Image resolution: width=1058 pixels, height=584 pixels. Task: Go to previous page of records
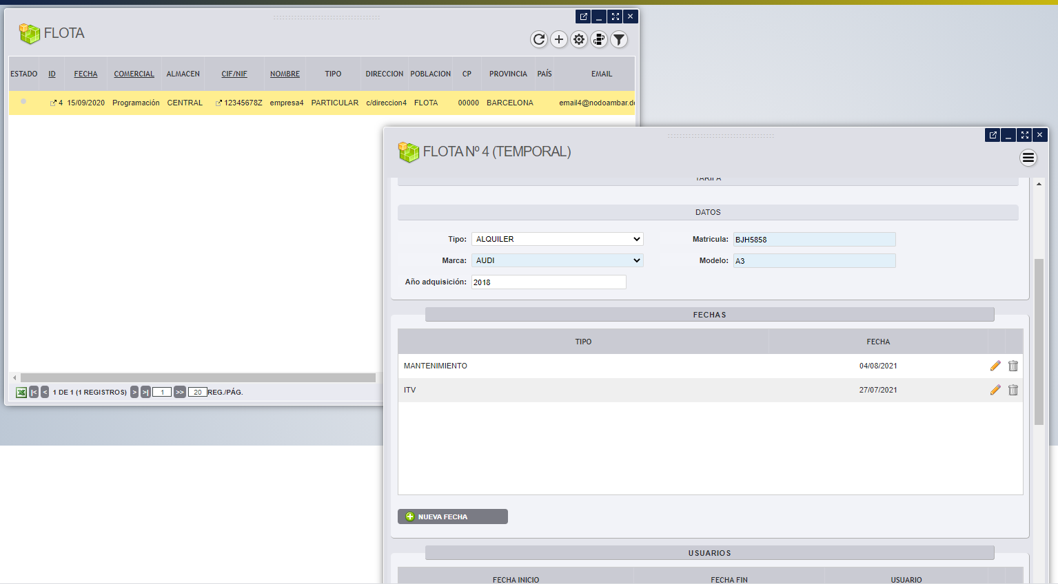[45, 392]
